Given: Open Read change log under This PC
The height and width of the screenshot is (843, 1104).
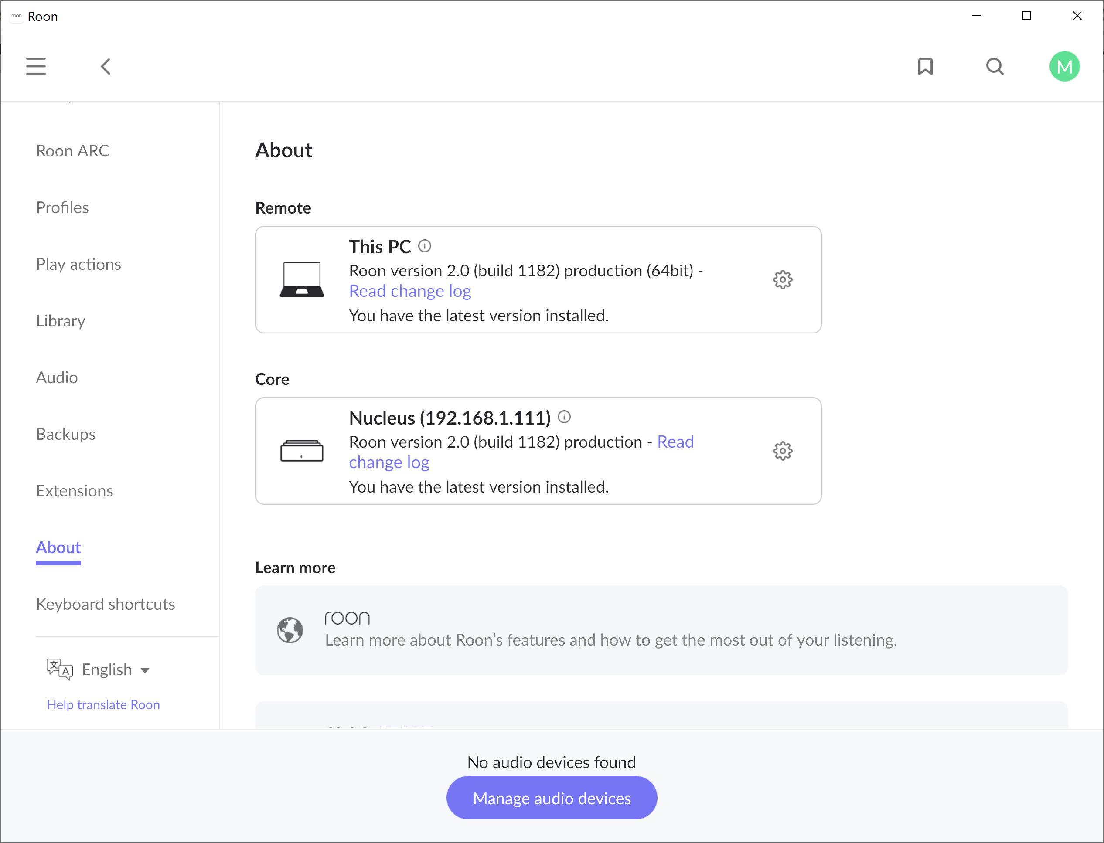Looking at the screenshot, I should click(409, 291).
